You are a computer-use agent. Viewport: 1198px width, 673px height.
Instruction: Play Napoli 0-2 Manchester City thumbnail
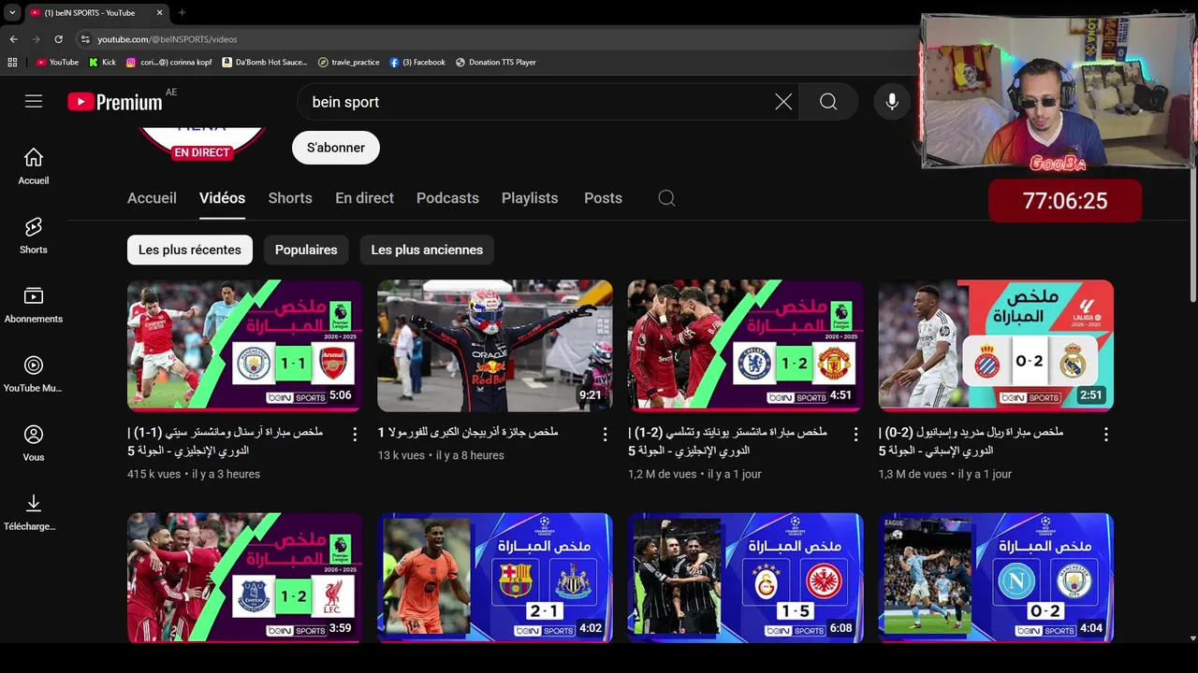click(996, 578)
